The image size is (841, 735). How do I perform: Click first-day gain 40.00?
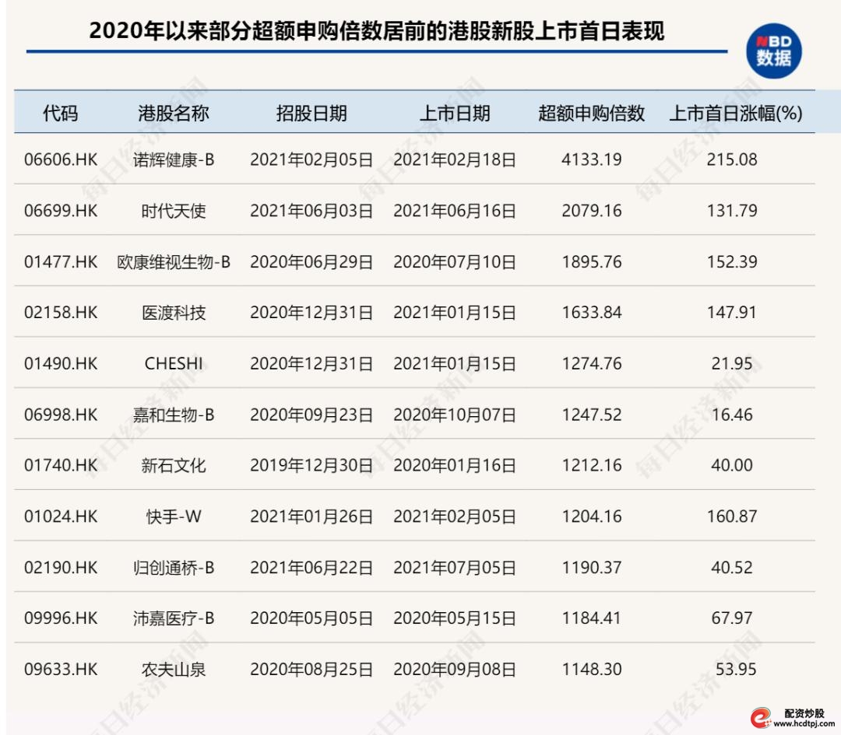click(x=731, y=465)
